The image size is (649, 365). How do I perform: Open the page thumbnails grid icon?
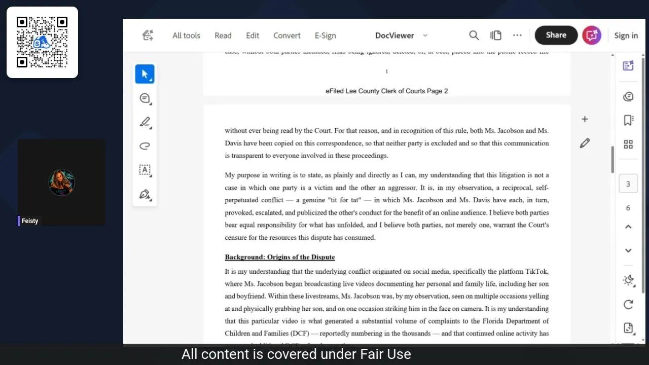coord(628,144)
